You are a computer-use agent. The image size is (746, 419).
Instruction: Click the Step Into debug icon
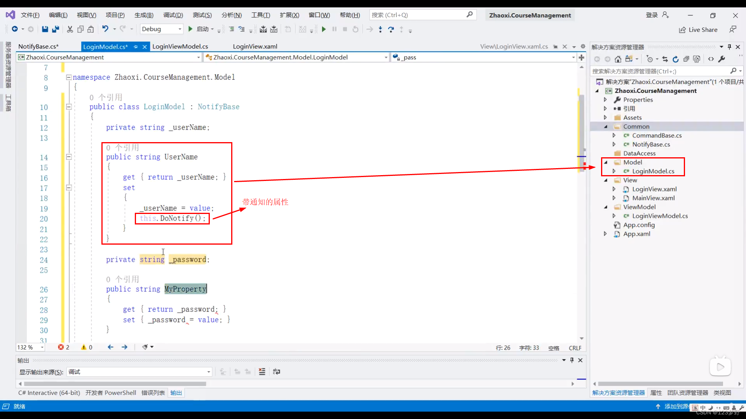380,29
